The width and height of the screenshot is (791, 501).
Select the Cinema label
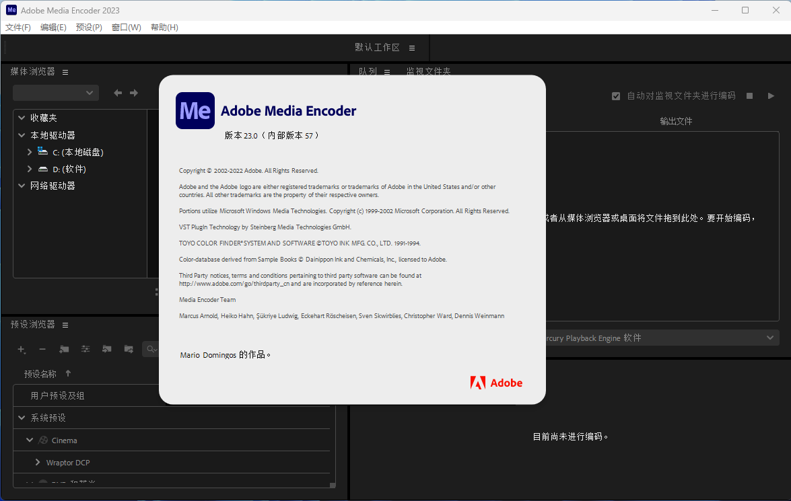coord(65,440)
